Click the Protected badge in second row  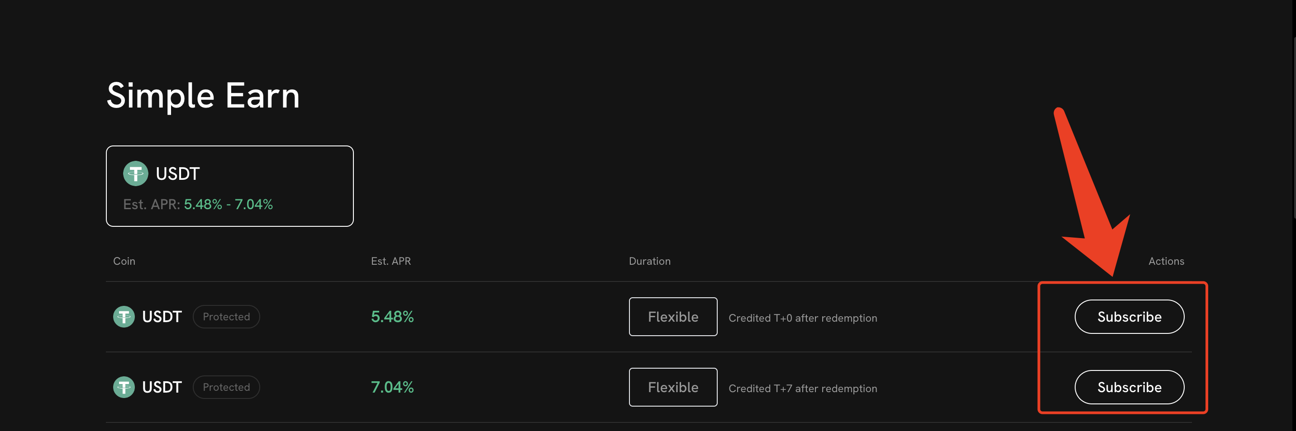pos(226,387)
